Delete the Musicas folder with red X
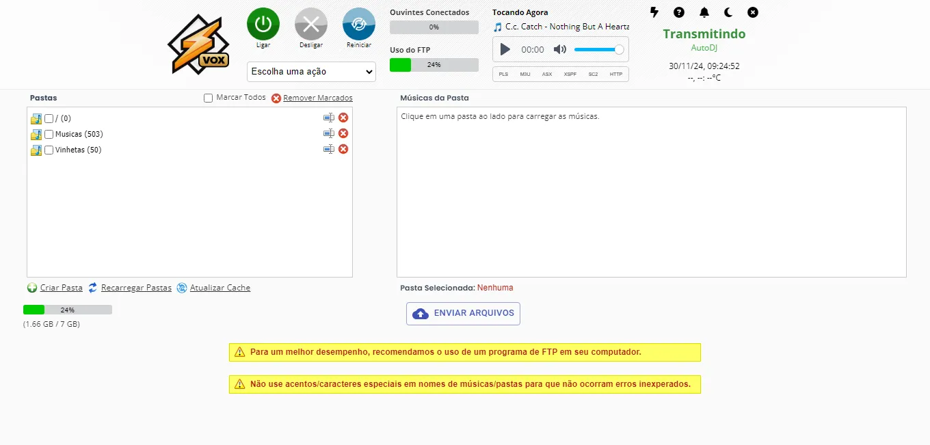Viewport: 930px width, 445px height. click(343, 134)
